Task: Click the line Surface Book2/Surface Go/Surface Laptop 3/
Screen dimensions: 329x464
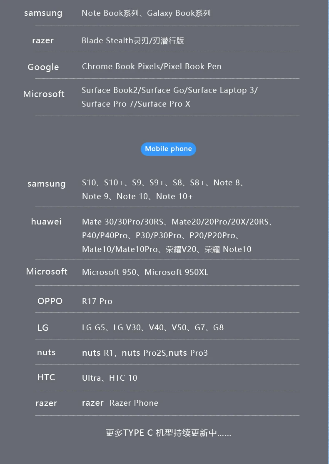Action: [170, 90]
